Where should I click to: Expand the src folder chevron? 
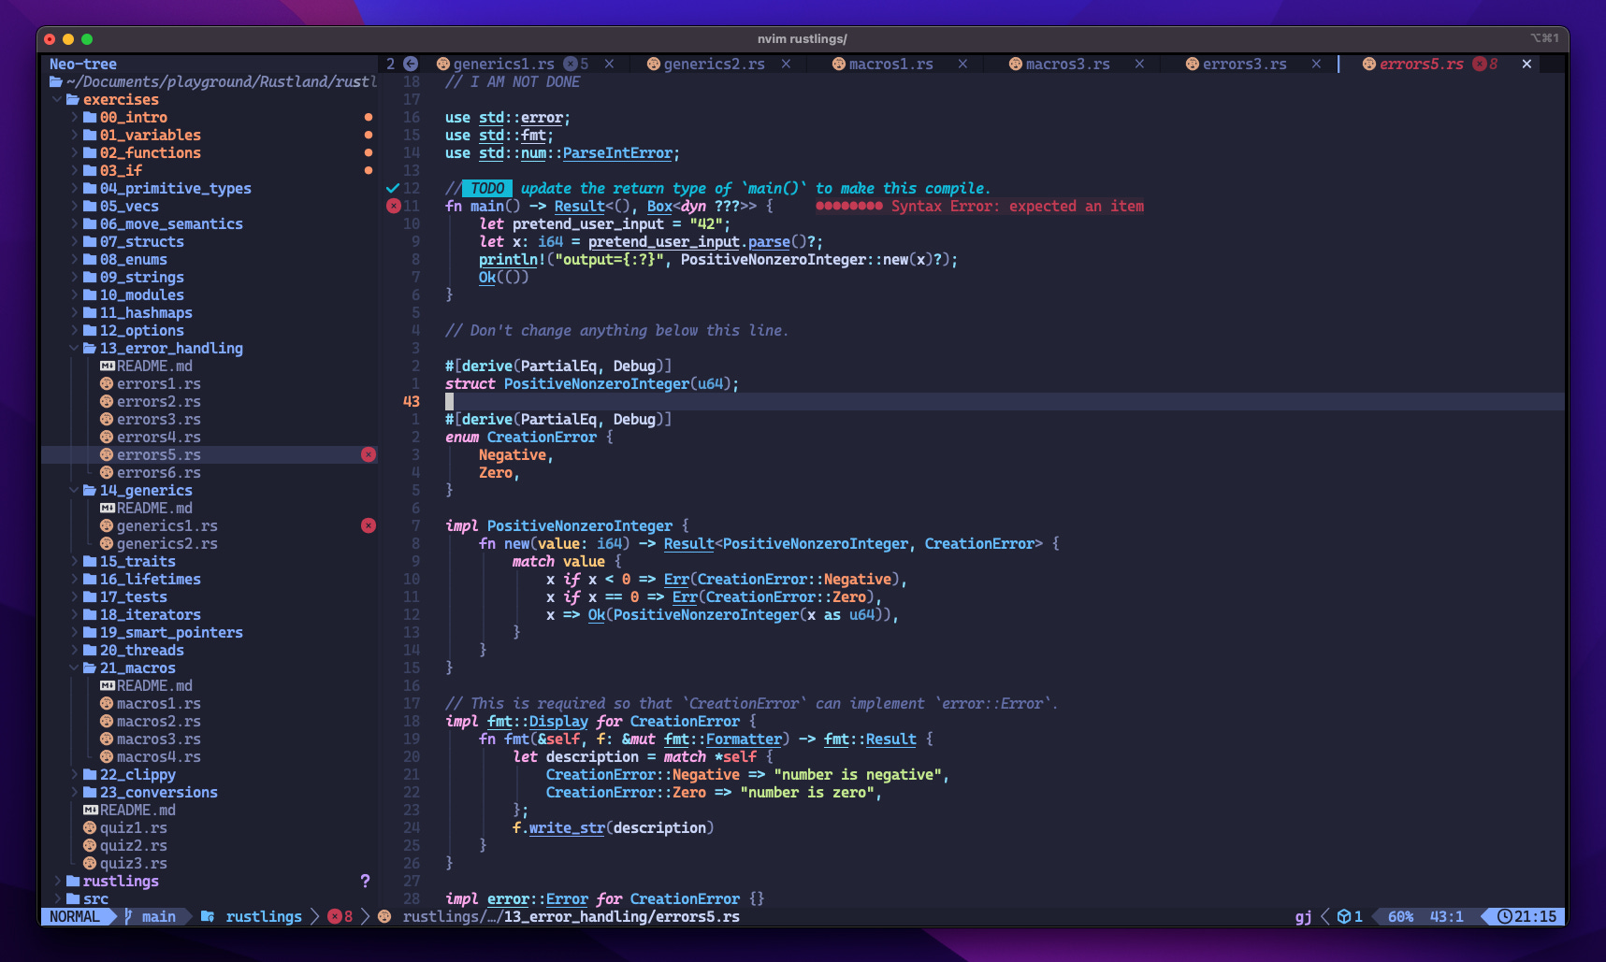[57, 898]
